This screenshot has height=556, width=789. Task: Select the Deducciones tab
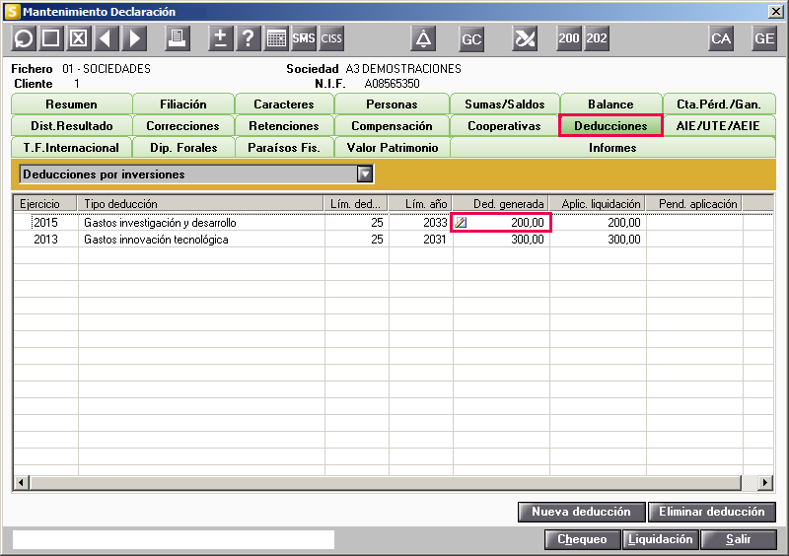click(610, 126)
